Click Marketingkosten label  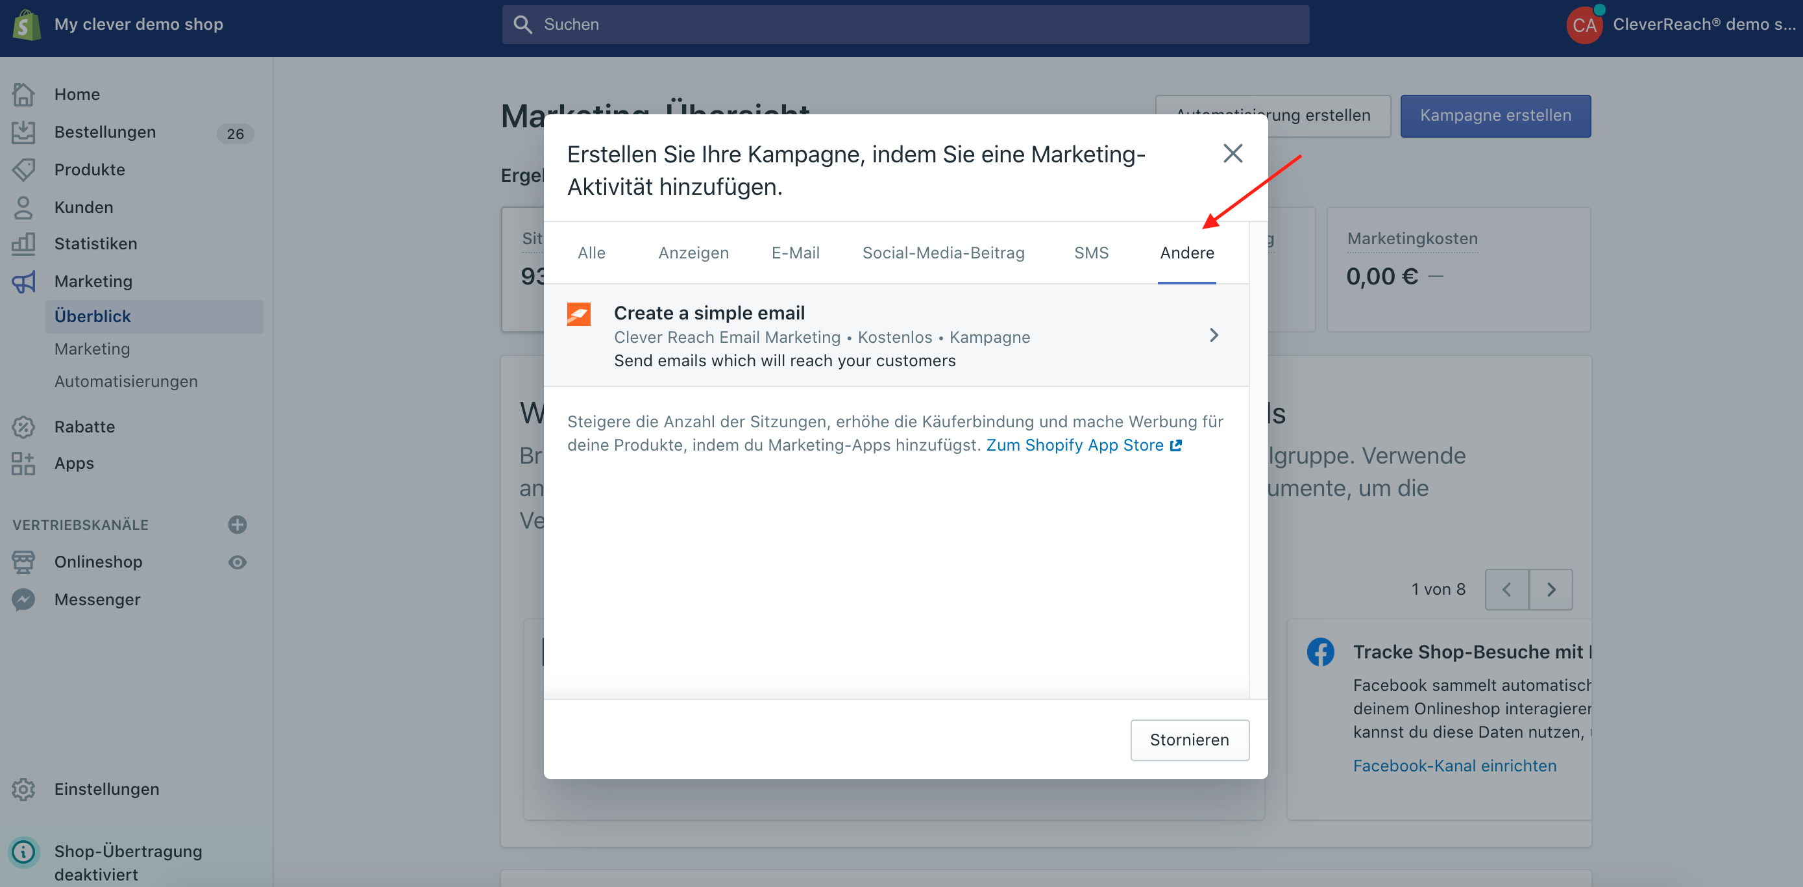[x=1412, y=239]
